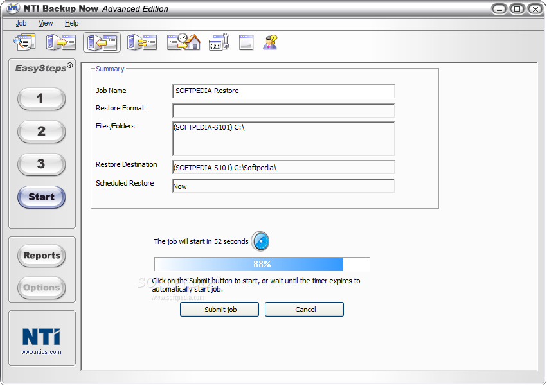
Task: Open the Sync job toolbar icon
Action: [142, 42]
